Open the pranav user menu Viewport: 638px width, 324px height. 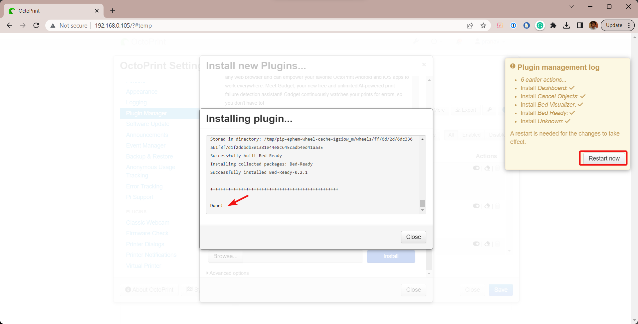point(490,42)
